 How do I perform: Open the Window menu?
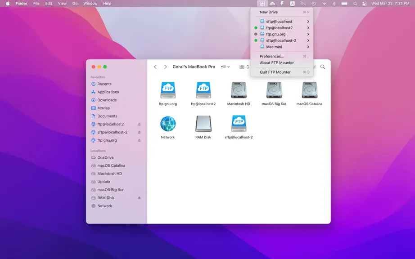tap(90, 4)
